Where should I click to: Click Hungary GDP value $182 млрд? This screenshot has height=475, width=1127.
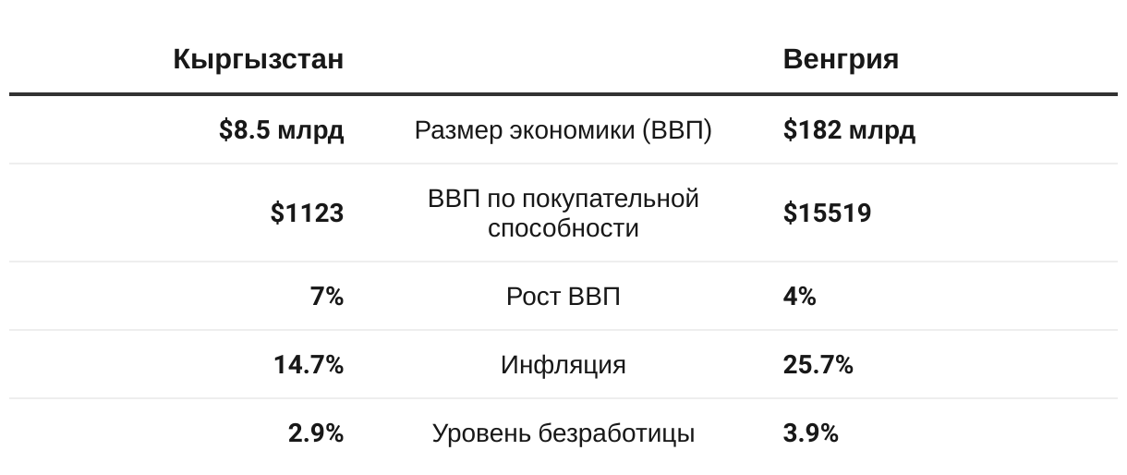point(849,130)
